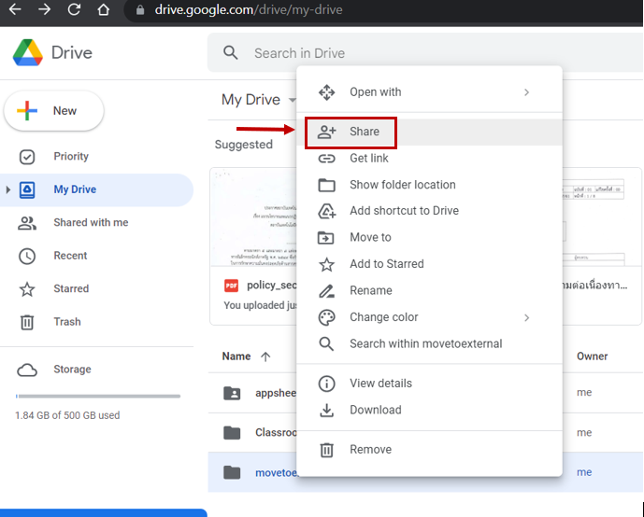
Task: Click the Get link chain icon
Action: tap(326, 159)
